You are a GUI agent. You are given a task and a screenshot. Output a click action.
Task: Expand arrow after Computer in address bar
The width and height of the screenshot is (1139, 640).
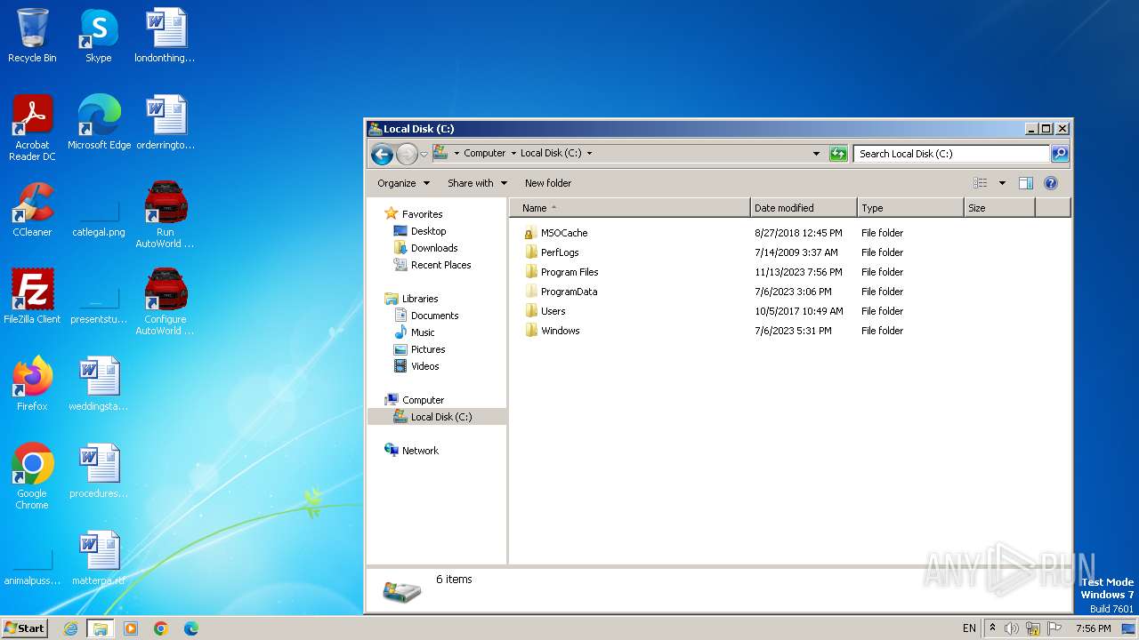tap(513, 154)
